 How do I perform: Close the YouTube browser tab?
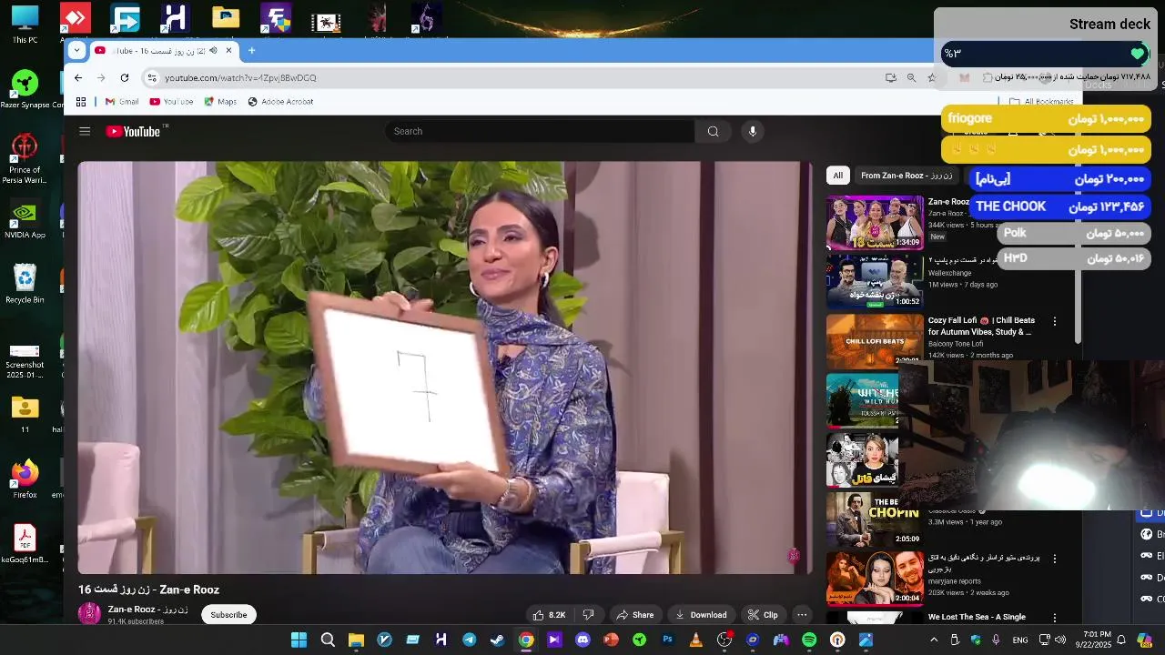click(229, 50)
